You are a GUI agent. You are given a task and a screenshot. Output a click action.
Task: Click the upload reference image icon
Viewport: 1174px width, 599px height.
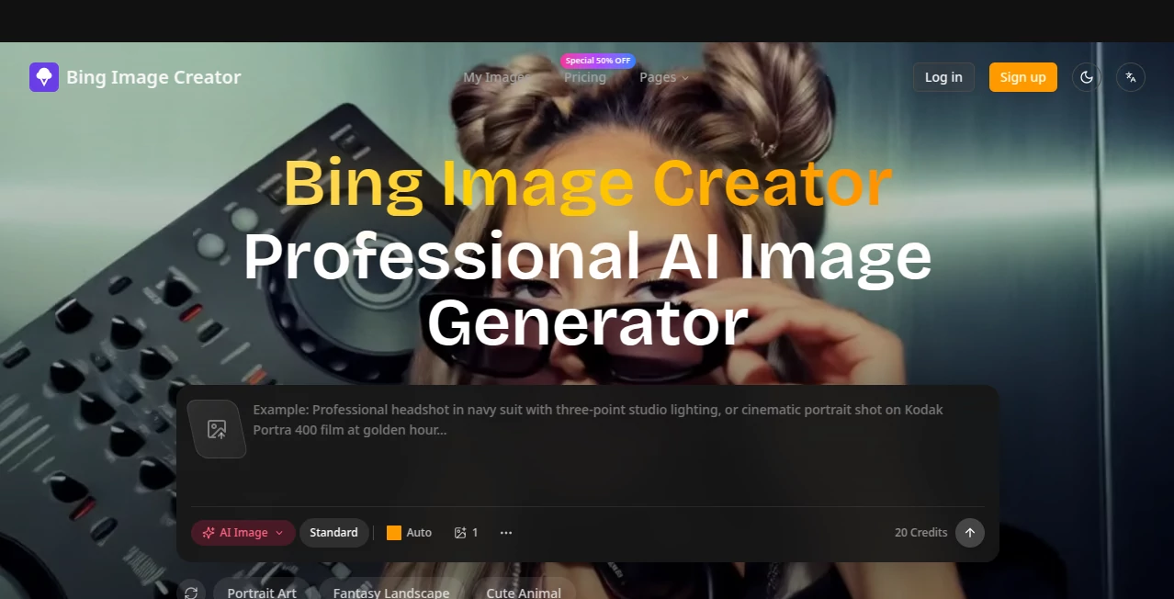[217, 429]
